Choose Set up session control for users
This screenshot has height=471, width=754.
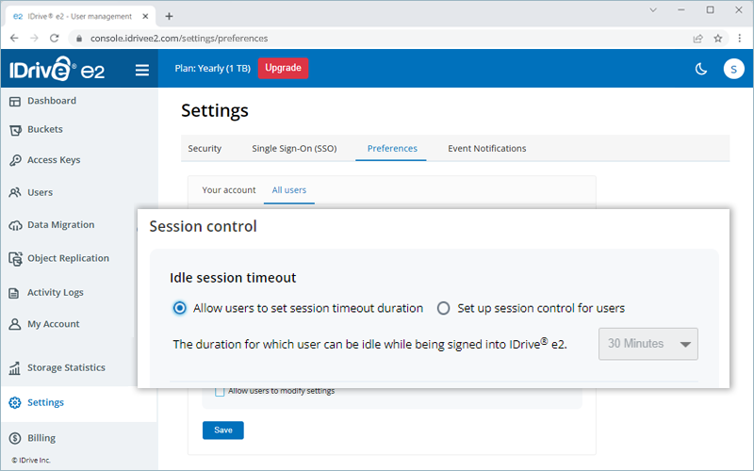443,308
